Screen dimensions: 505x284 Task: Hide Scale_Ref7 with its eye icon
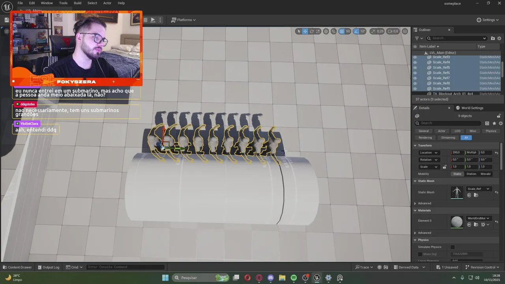pyautogui.click(x=415, y=78)
